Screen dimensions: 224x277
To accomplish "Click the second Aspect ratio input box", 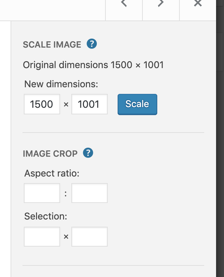I will (89, 193).
